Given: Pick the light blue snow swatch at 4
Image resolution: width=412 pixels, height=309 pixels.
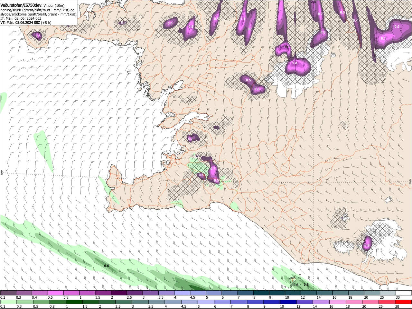Looking at the screenshot, I should tap(182, 293).
